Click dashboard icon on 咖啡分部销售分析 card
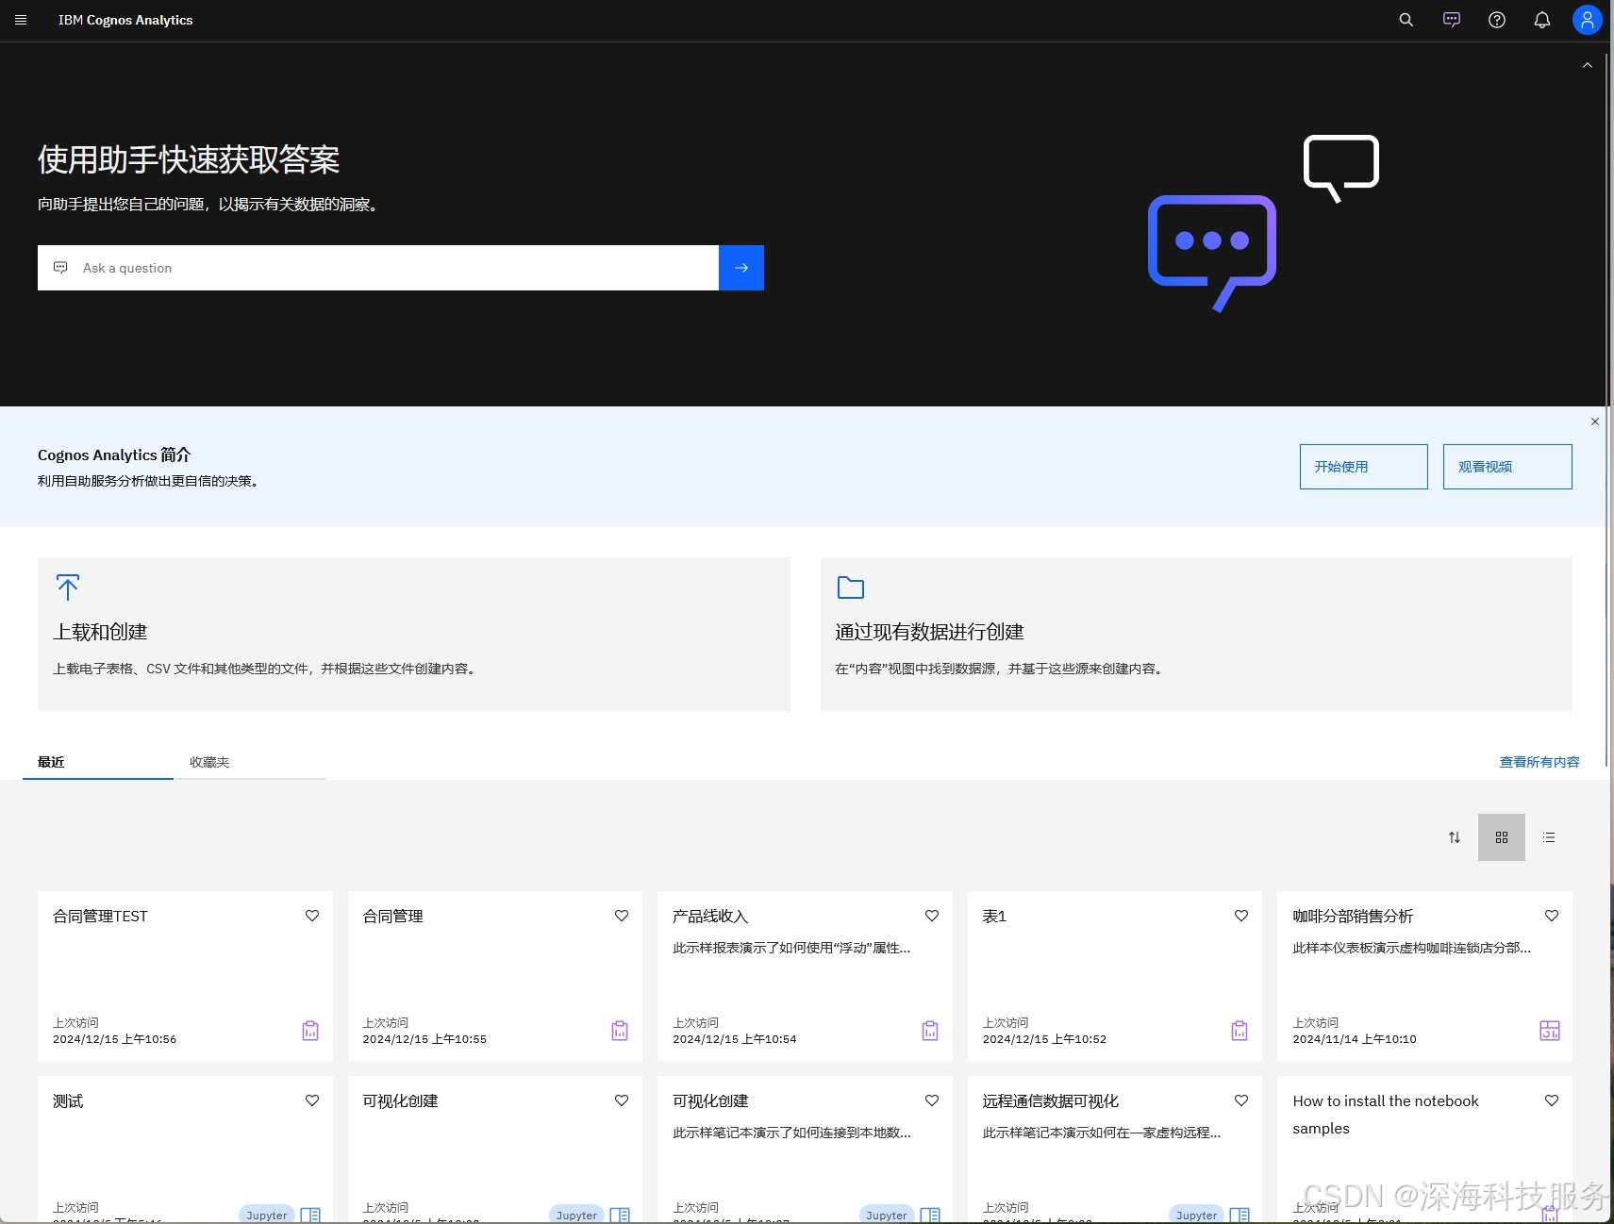This screenshot has height=1224, width=1614. (1550, 1031)
